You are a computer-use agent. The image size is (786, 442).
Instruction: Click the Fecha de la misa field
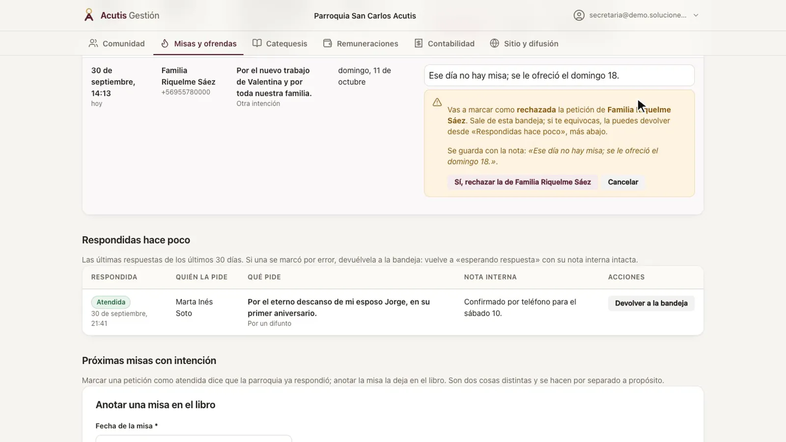[194, 439]
